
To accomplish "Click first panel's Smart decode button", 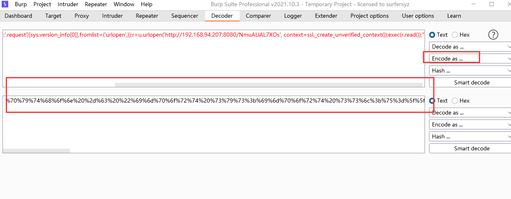I will click(x=470, y=82).
